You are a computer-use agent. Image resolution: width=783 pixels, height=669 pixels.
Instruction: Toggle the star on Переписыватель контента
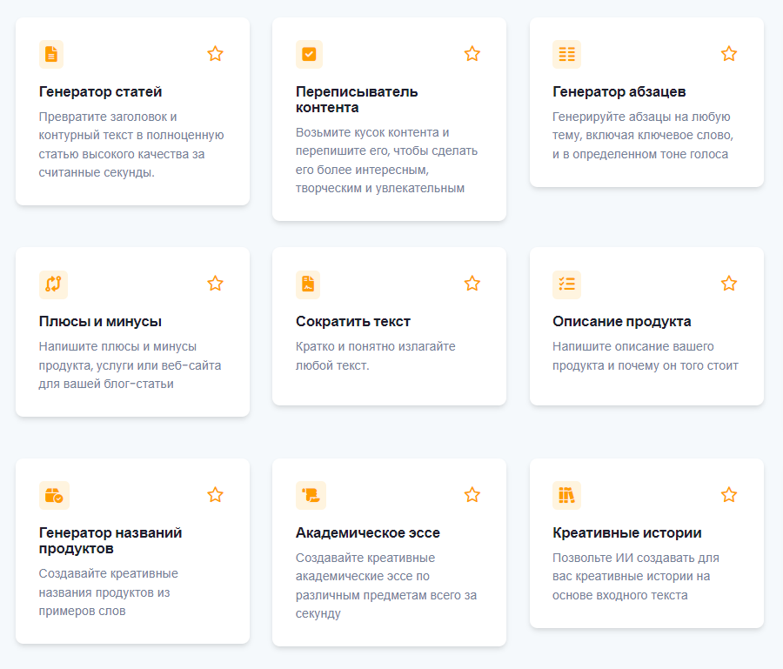click(472, 54)
